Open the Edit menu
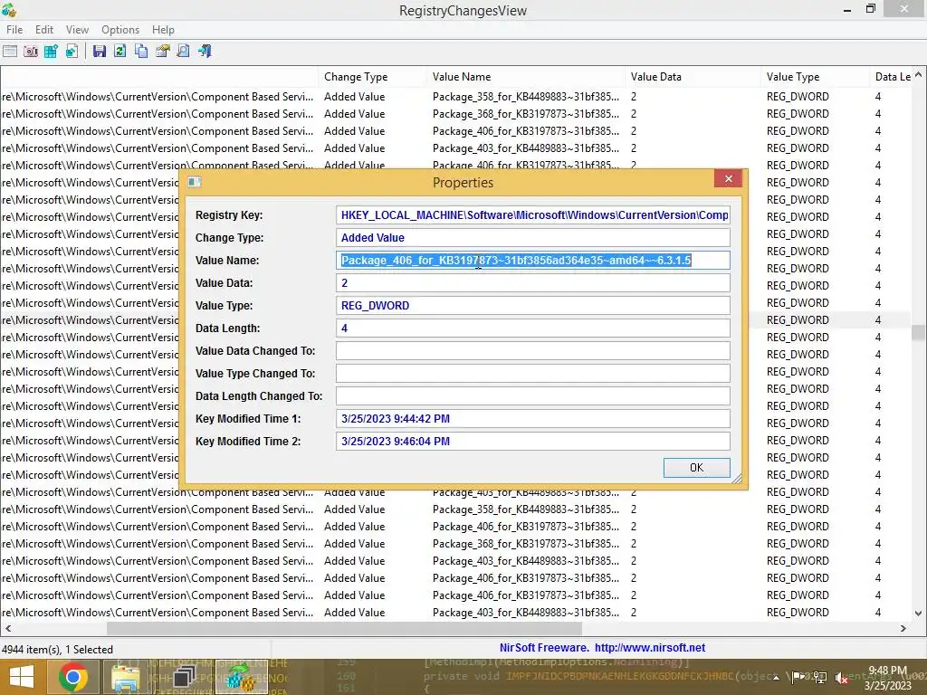 [x=43, y=30]
